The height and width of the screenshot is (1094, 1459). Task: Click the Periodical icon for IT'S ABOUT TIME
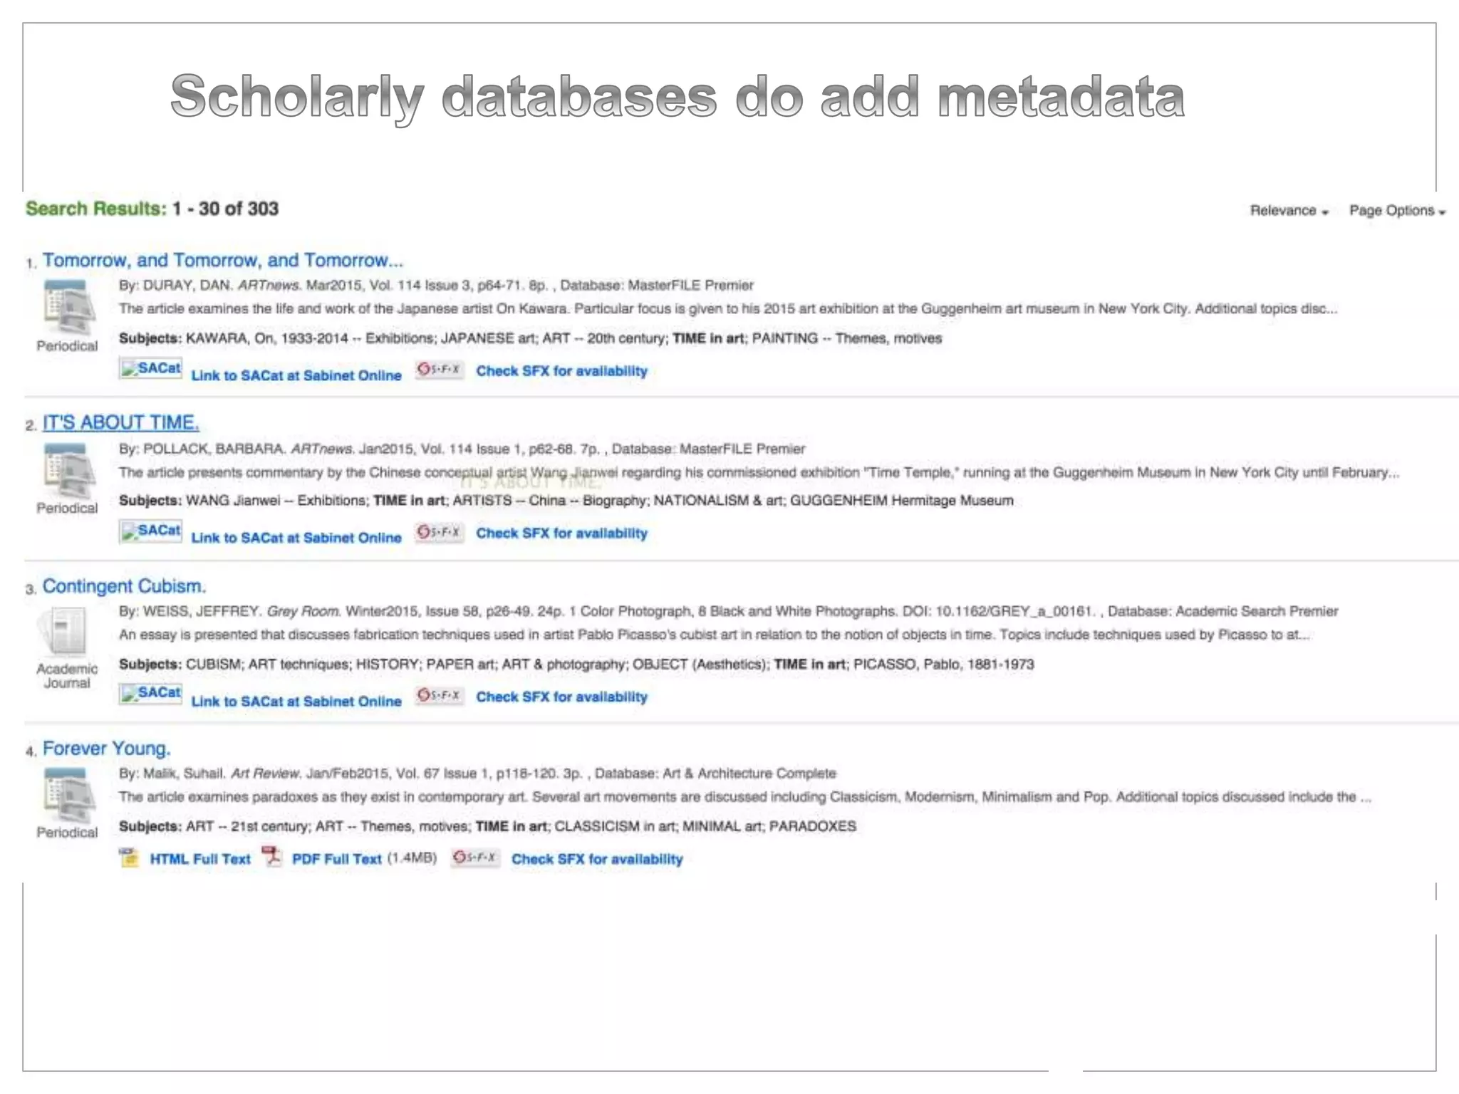(x=68, y=470)
